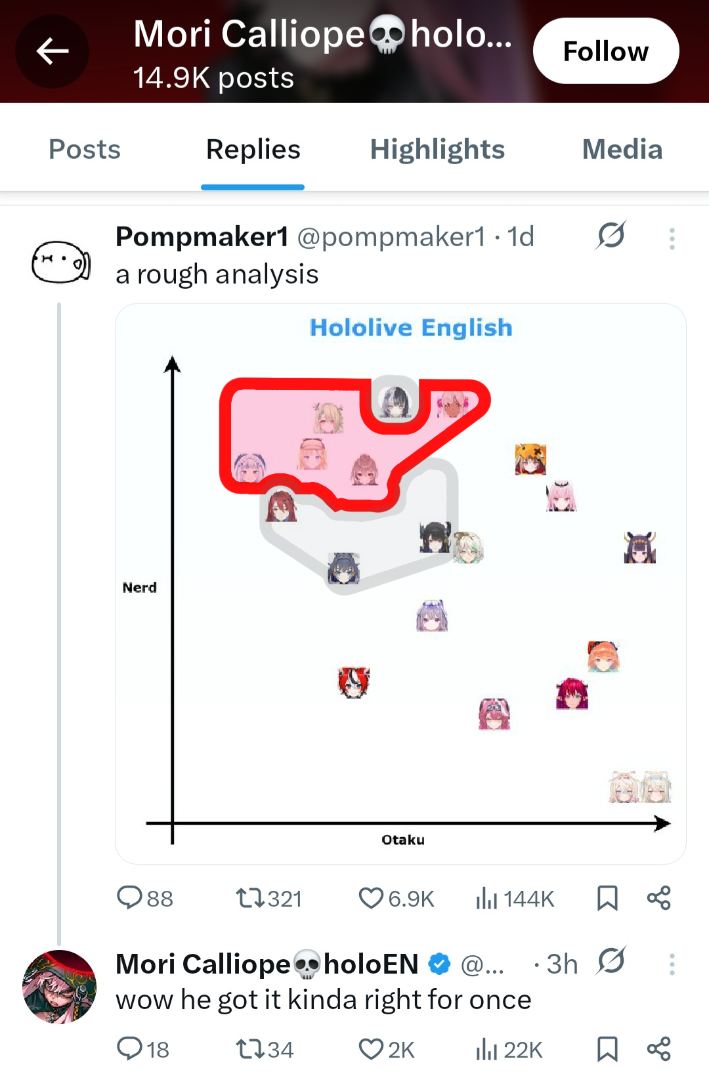Share Pompmaker1's post
This screenshot has width=709, height=1078.
[x=658, y=897]
